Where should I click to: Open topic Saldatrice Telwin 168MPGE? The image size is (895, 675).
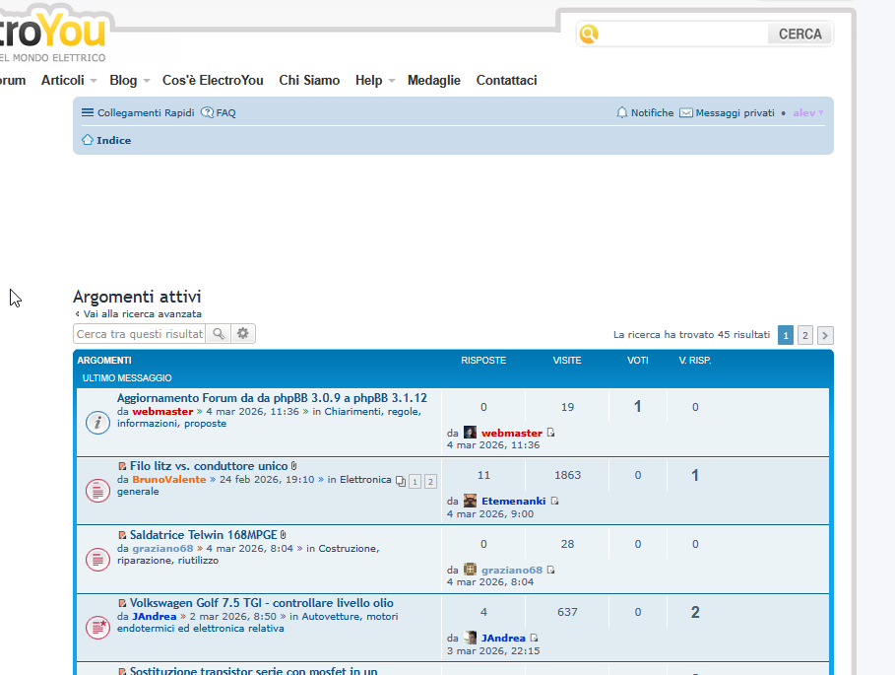pyautogui.click(x=203, y=535)
